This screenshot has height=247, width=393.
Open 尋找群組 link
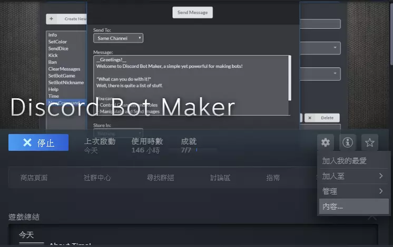[x=160, y=178]
